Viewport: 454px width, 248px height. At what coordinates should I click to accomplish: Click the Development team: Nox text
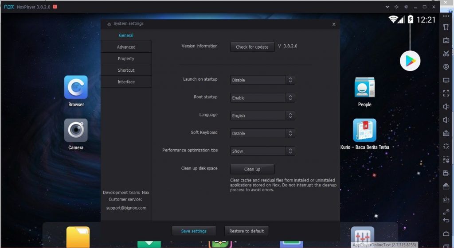(x=126, y=192)
